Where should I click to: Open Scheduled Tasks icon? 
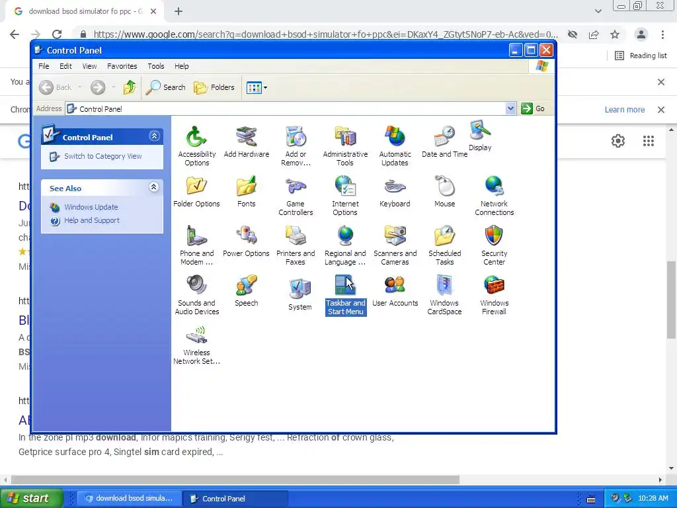444,245
